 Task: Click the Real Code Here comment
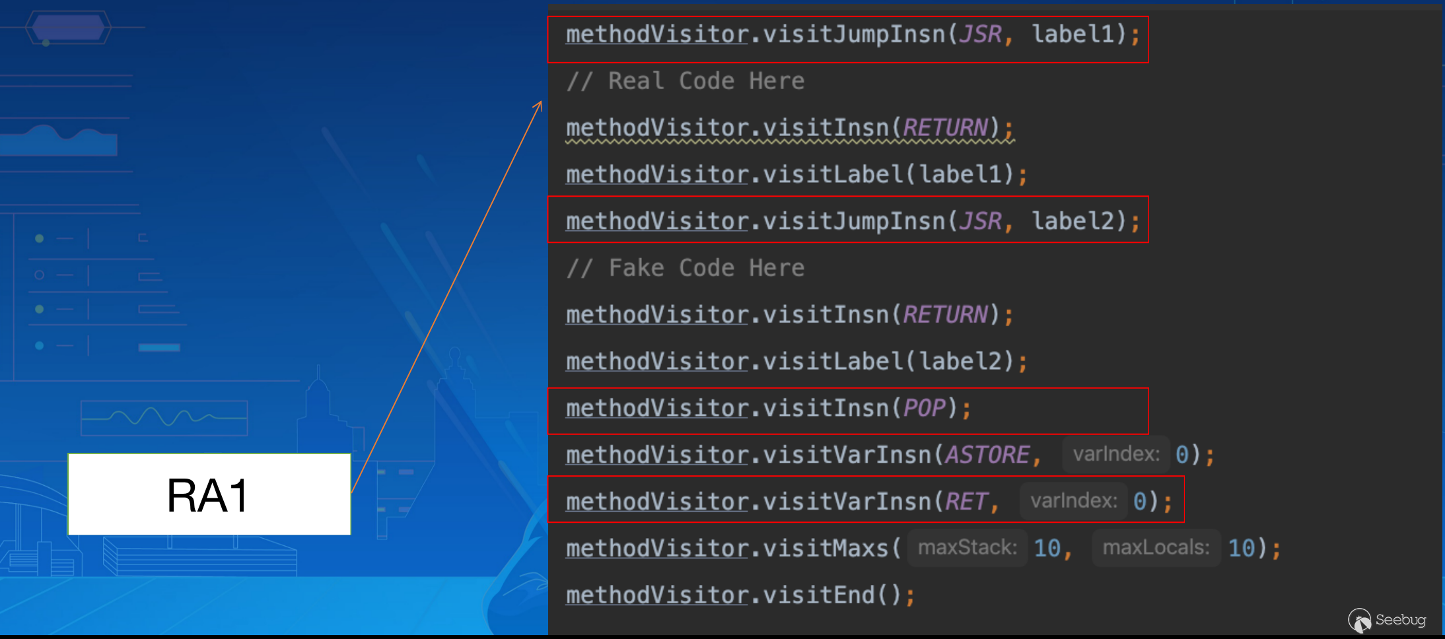click(686, 81)
